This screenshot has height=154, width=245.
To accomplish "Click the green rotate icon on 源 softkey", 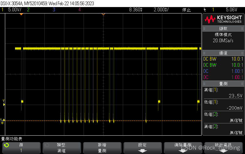I will point(6,145).
